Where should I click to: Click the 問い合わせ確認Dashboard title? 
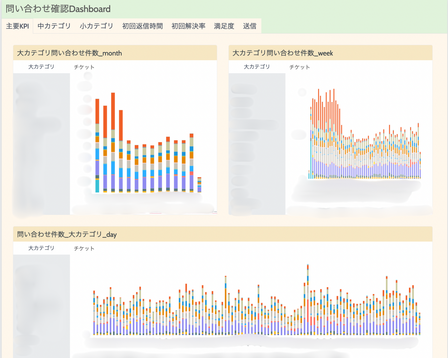(58, 9)
